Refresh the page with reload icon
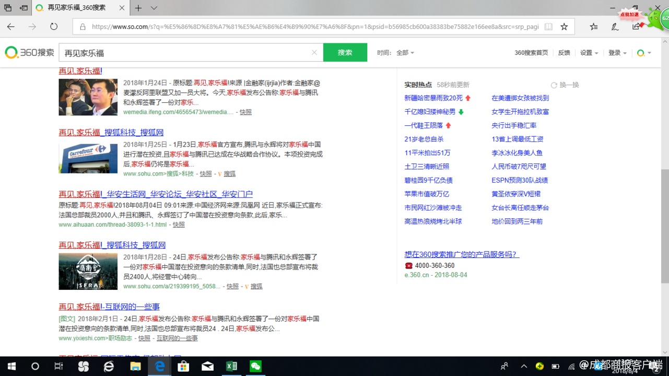Viewport: 669px width, 376px height. point(54,27)
